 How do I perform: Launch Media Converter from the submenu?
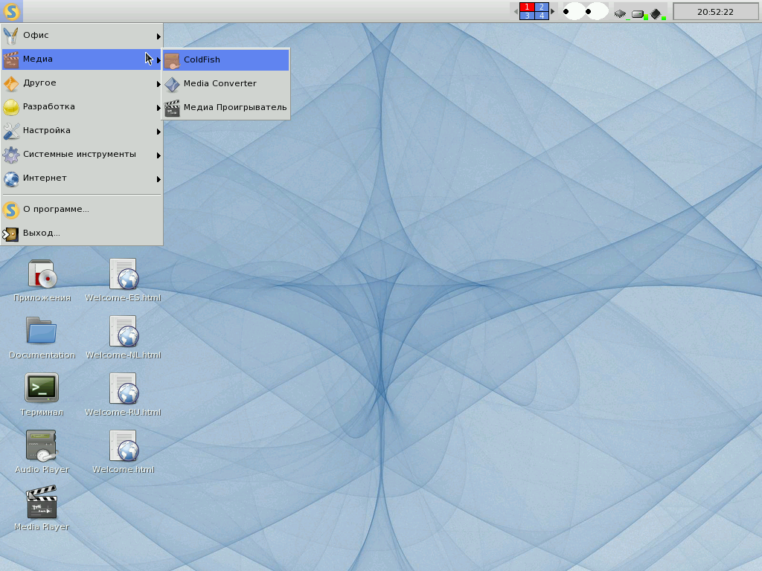pyautogui.click(x=220, y=83)
